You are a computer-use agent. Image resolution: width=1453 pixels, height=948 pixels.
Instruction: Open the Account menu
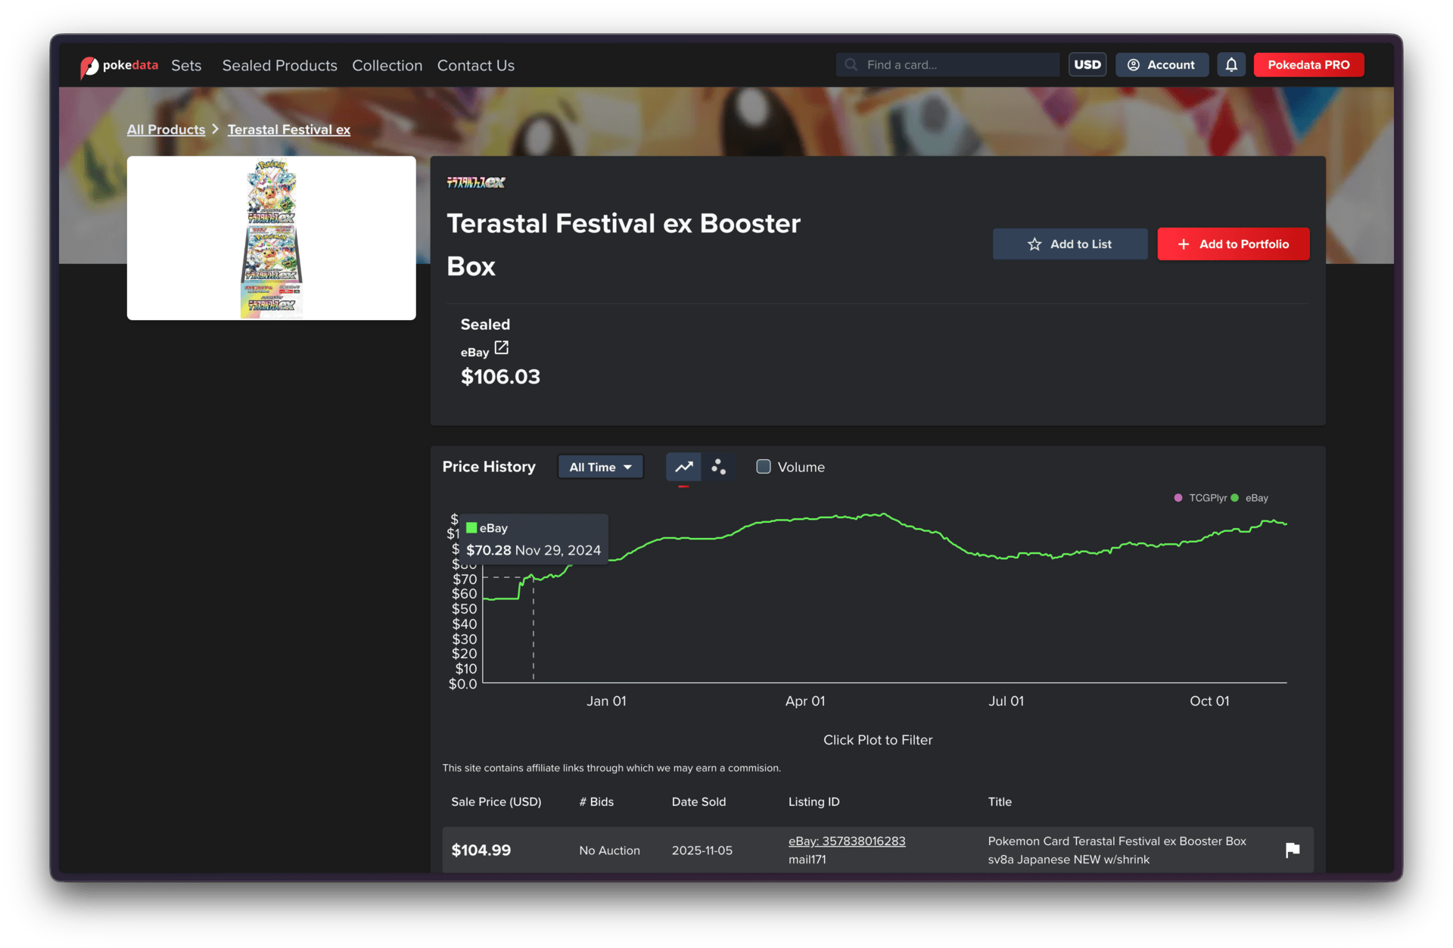tap(1161, 65)
